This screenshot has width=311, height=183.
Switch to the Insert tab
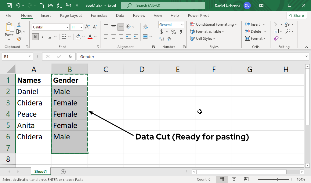point(46,15)
